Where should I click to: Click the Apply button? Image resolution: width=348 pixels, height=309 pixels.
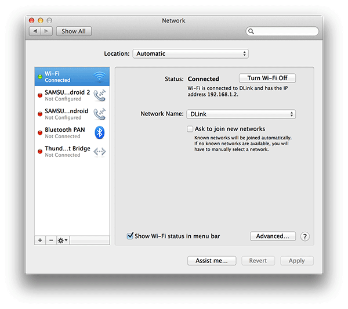pyautogui.click(x=297, y=261)
